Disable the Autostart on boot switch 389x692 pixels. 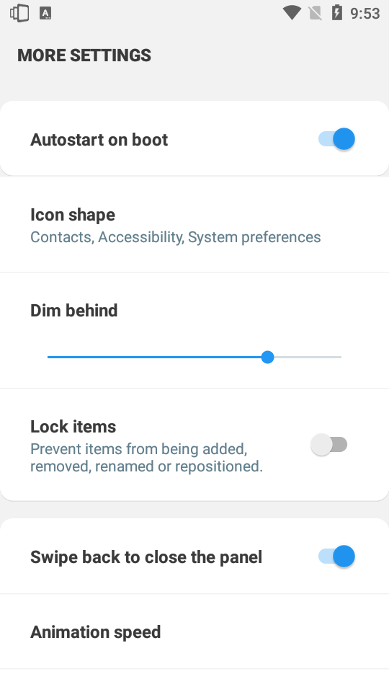336,139
